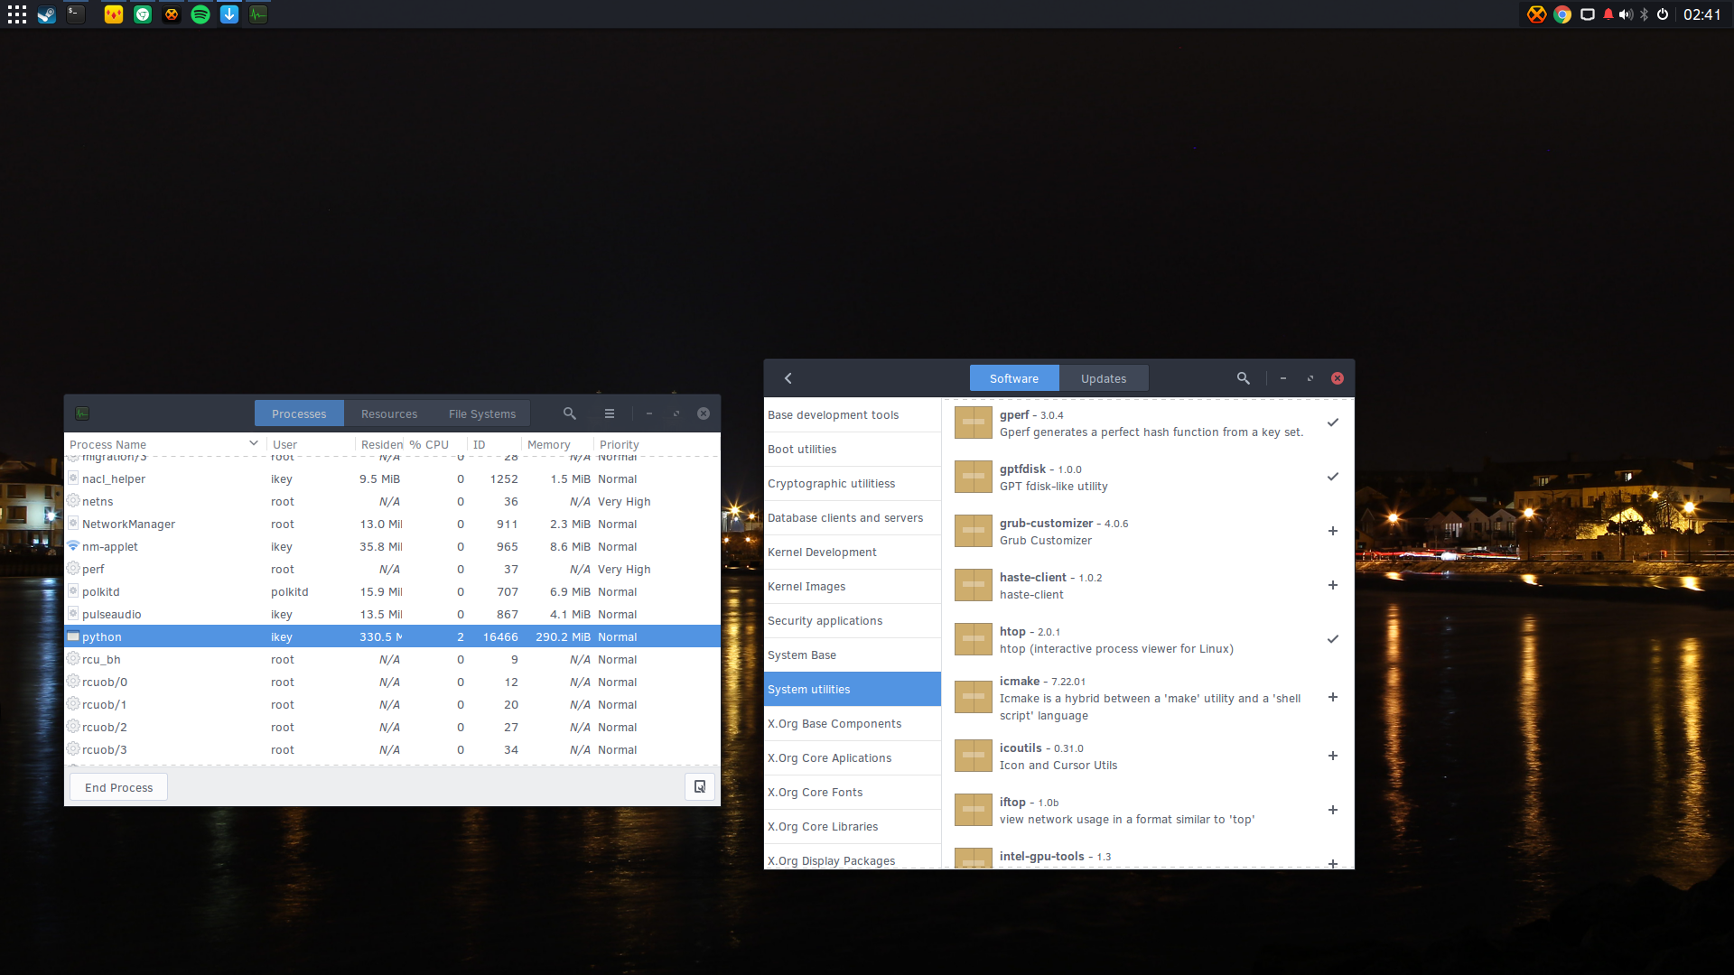Sort processes by User column
Image resolution: width=1734 pixels, height=975 pixels.
point(311,444)
